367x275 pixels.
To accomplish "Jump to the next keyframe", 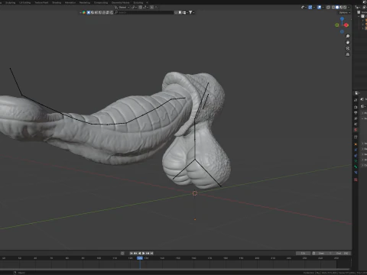I will 148,253.
